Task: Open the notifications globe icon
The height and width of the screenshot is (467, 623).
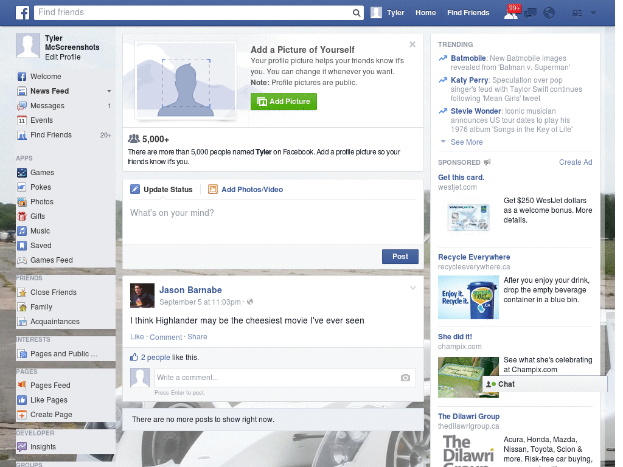Action: [x=549, y=13]
